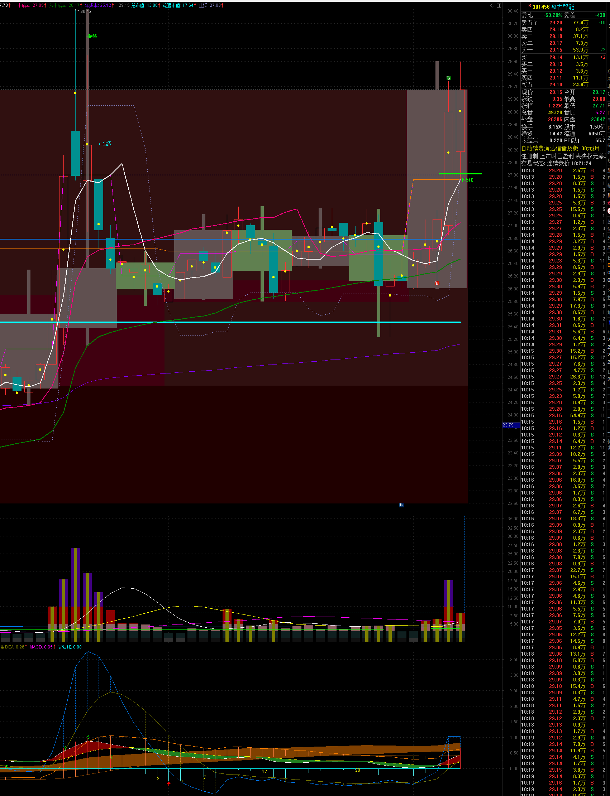Click the stock code 301456
The image size is (610, 796).
541,7
